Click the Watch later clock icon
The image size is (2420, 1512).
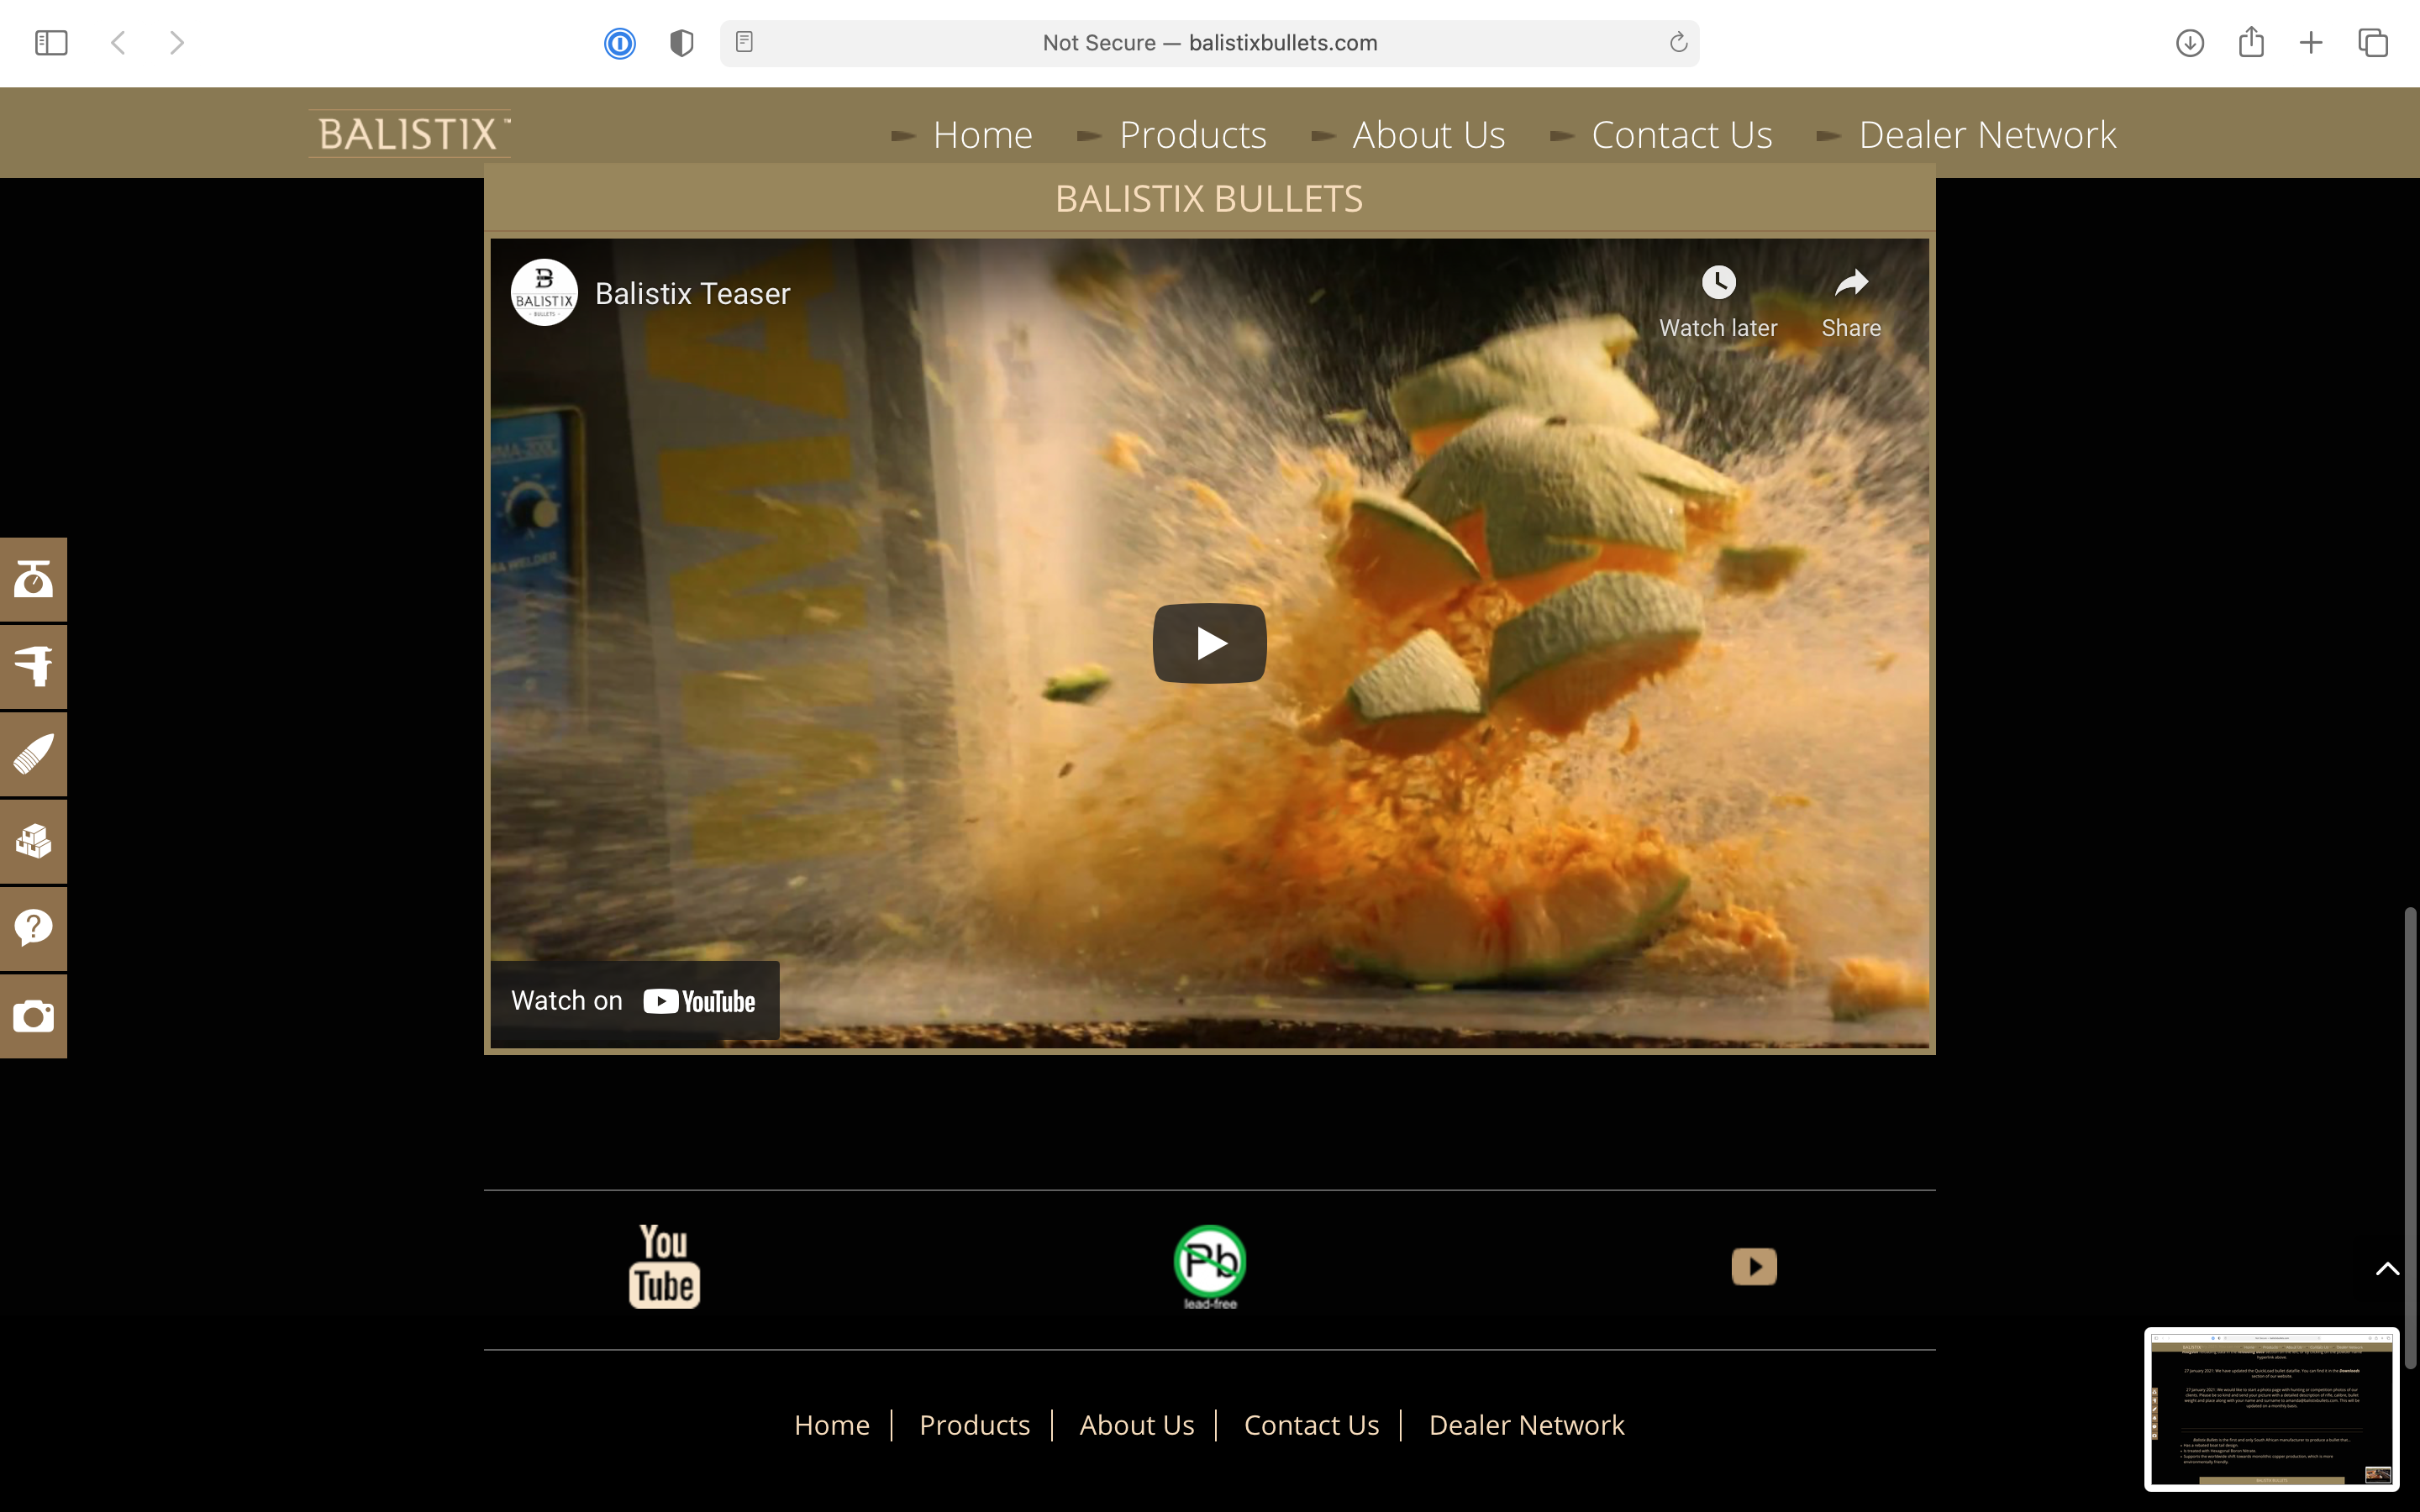(x=1718, y=283)
